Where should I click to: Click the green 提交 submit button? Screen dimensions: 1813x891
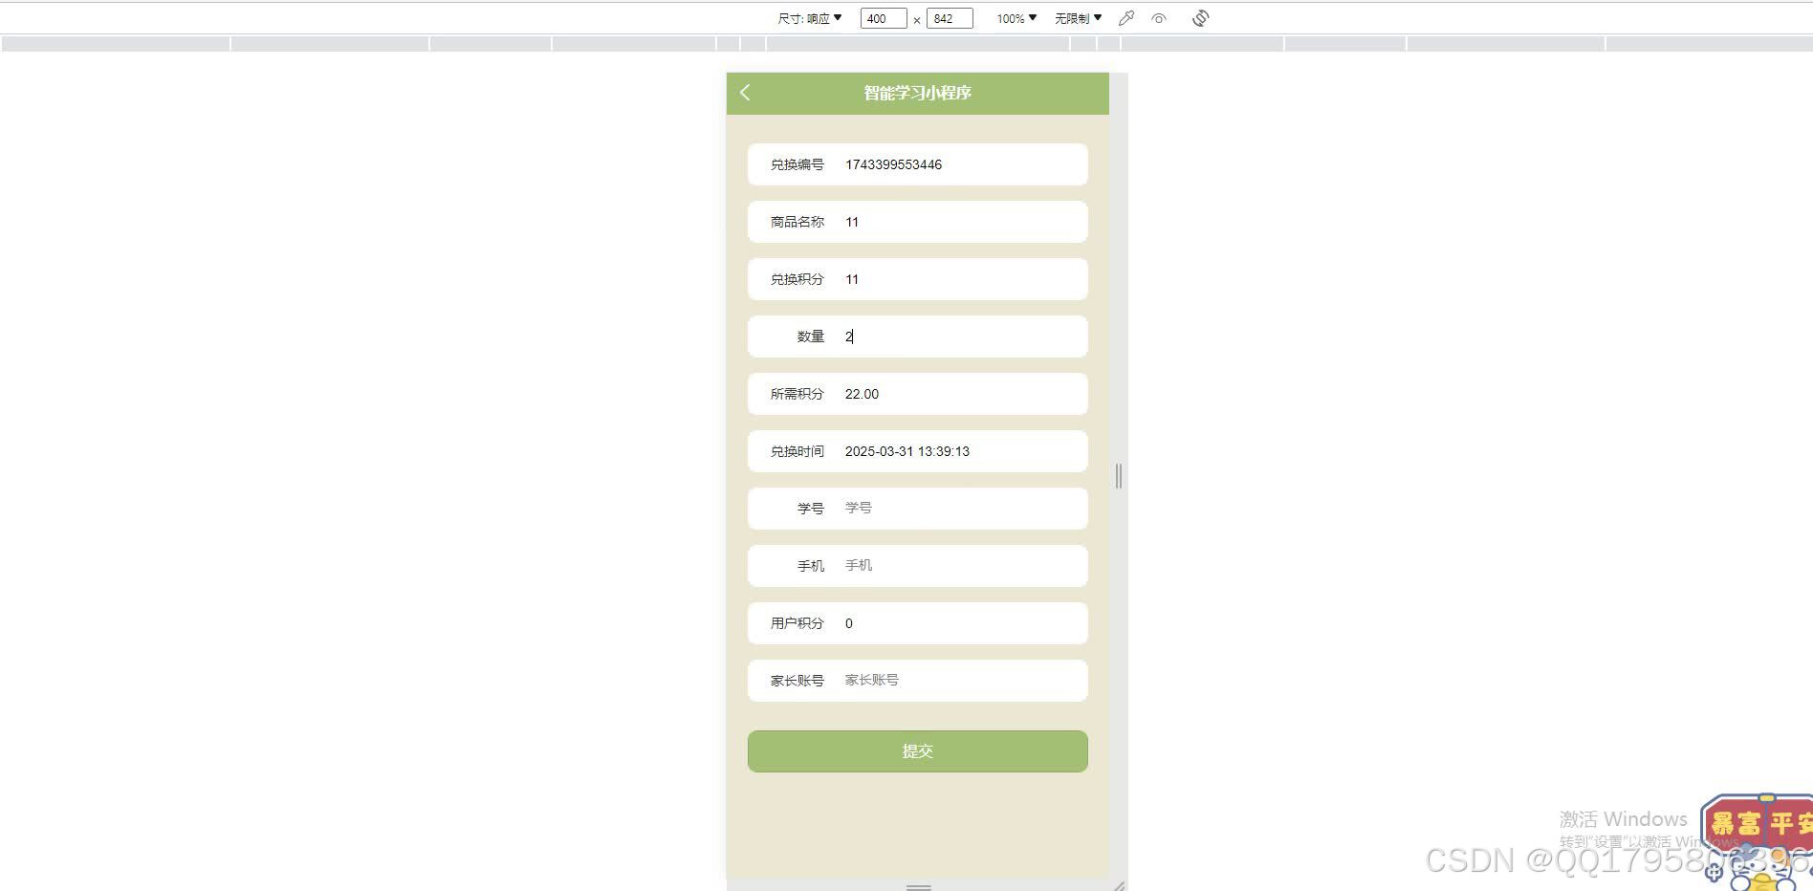click(917, 751)
